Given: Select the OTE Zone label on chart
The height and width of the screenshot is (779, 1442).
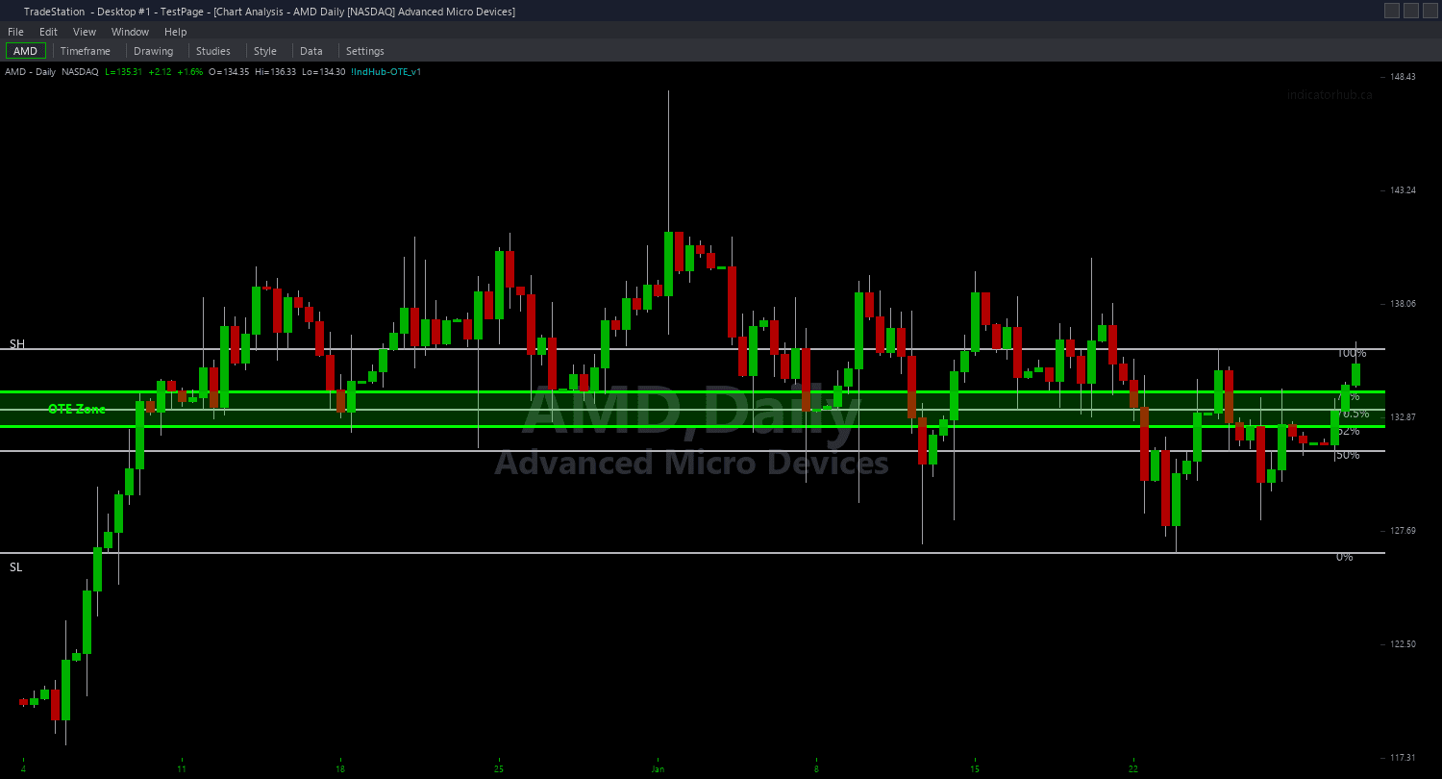Looking at the screenshot, I should [x=77, y=409].
